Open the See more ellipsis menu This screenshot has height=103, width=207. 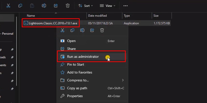click(125, 6)
